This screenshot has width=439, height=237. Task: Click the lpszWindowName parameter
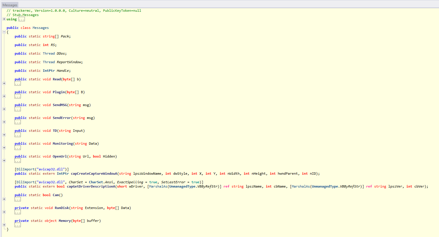point(147,174)
